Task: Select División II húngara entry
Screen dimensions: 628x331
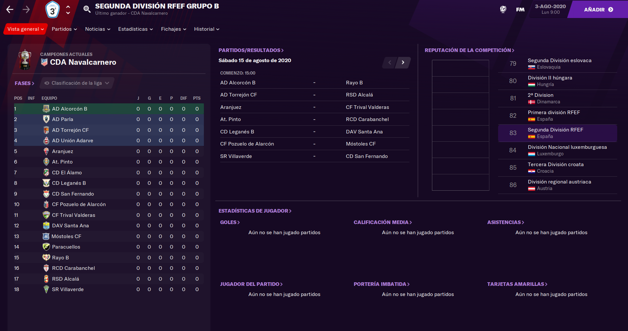Action: point(557,81)
